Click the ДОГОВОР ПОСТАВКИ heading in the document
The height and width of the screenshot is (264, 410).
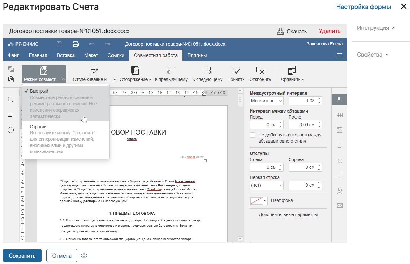(x=137, y=132)
